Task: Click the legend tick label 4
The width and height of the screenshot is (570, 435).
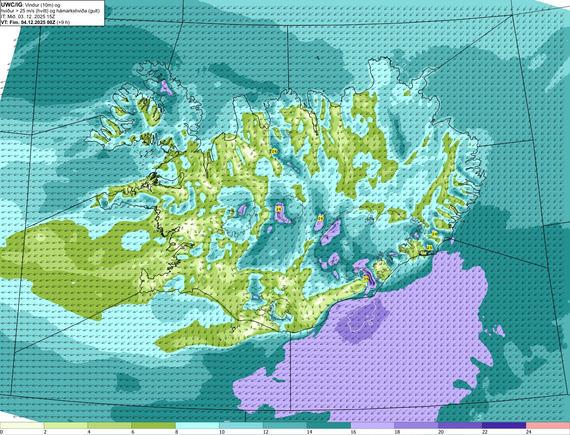Action: 88,432
